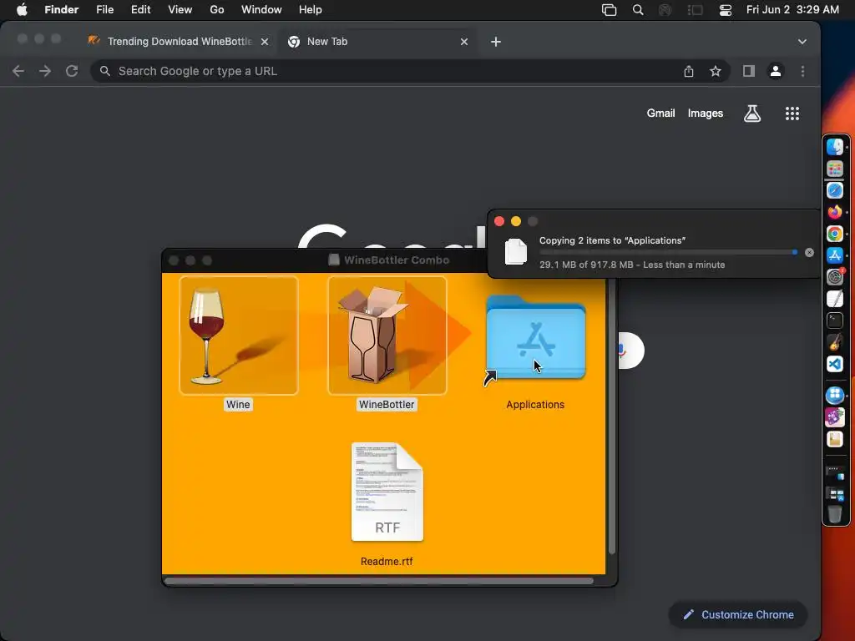Open the Chrome profile avatar
The image size is (855, 641).
776,72
